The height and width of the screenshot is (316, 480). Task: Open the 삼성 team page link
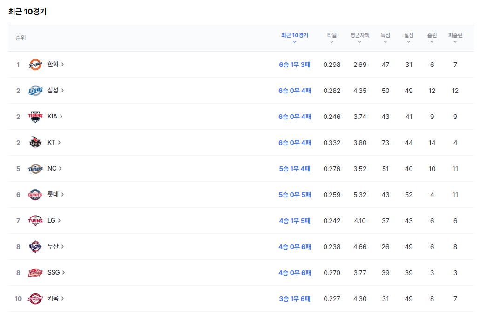point(55,90)
